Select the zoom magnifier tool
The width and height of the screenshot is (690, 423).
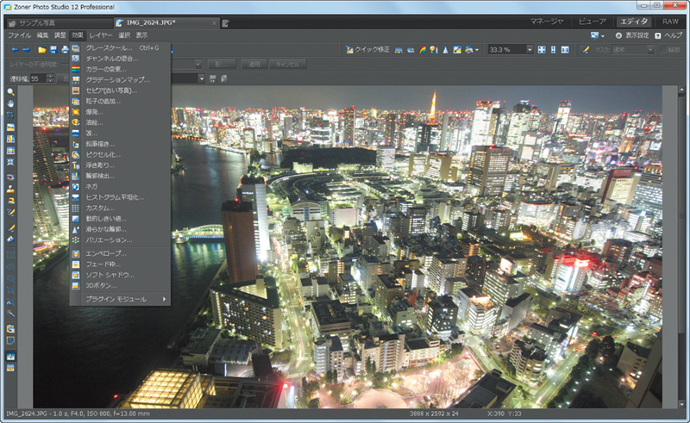(x=10, y=91)
